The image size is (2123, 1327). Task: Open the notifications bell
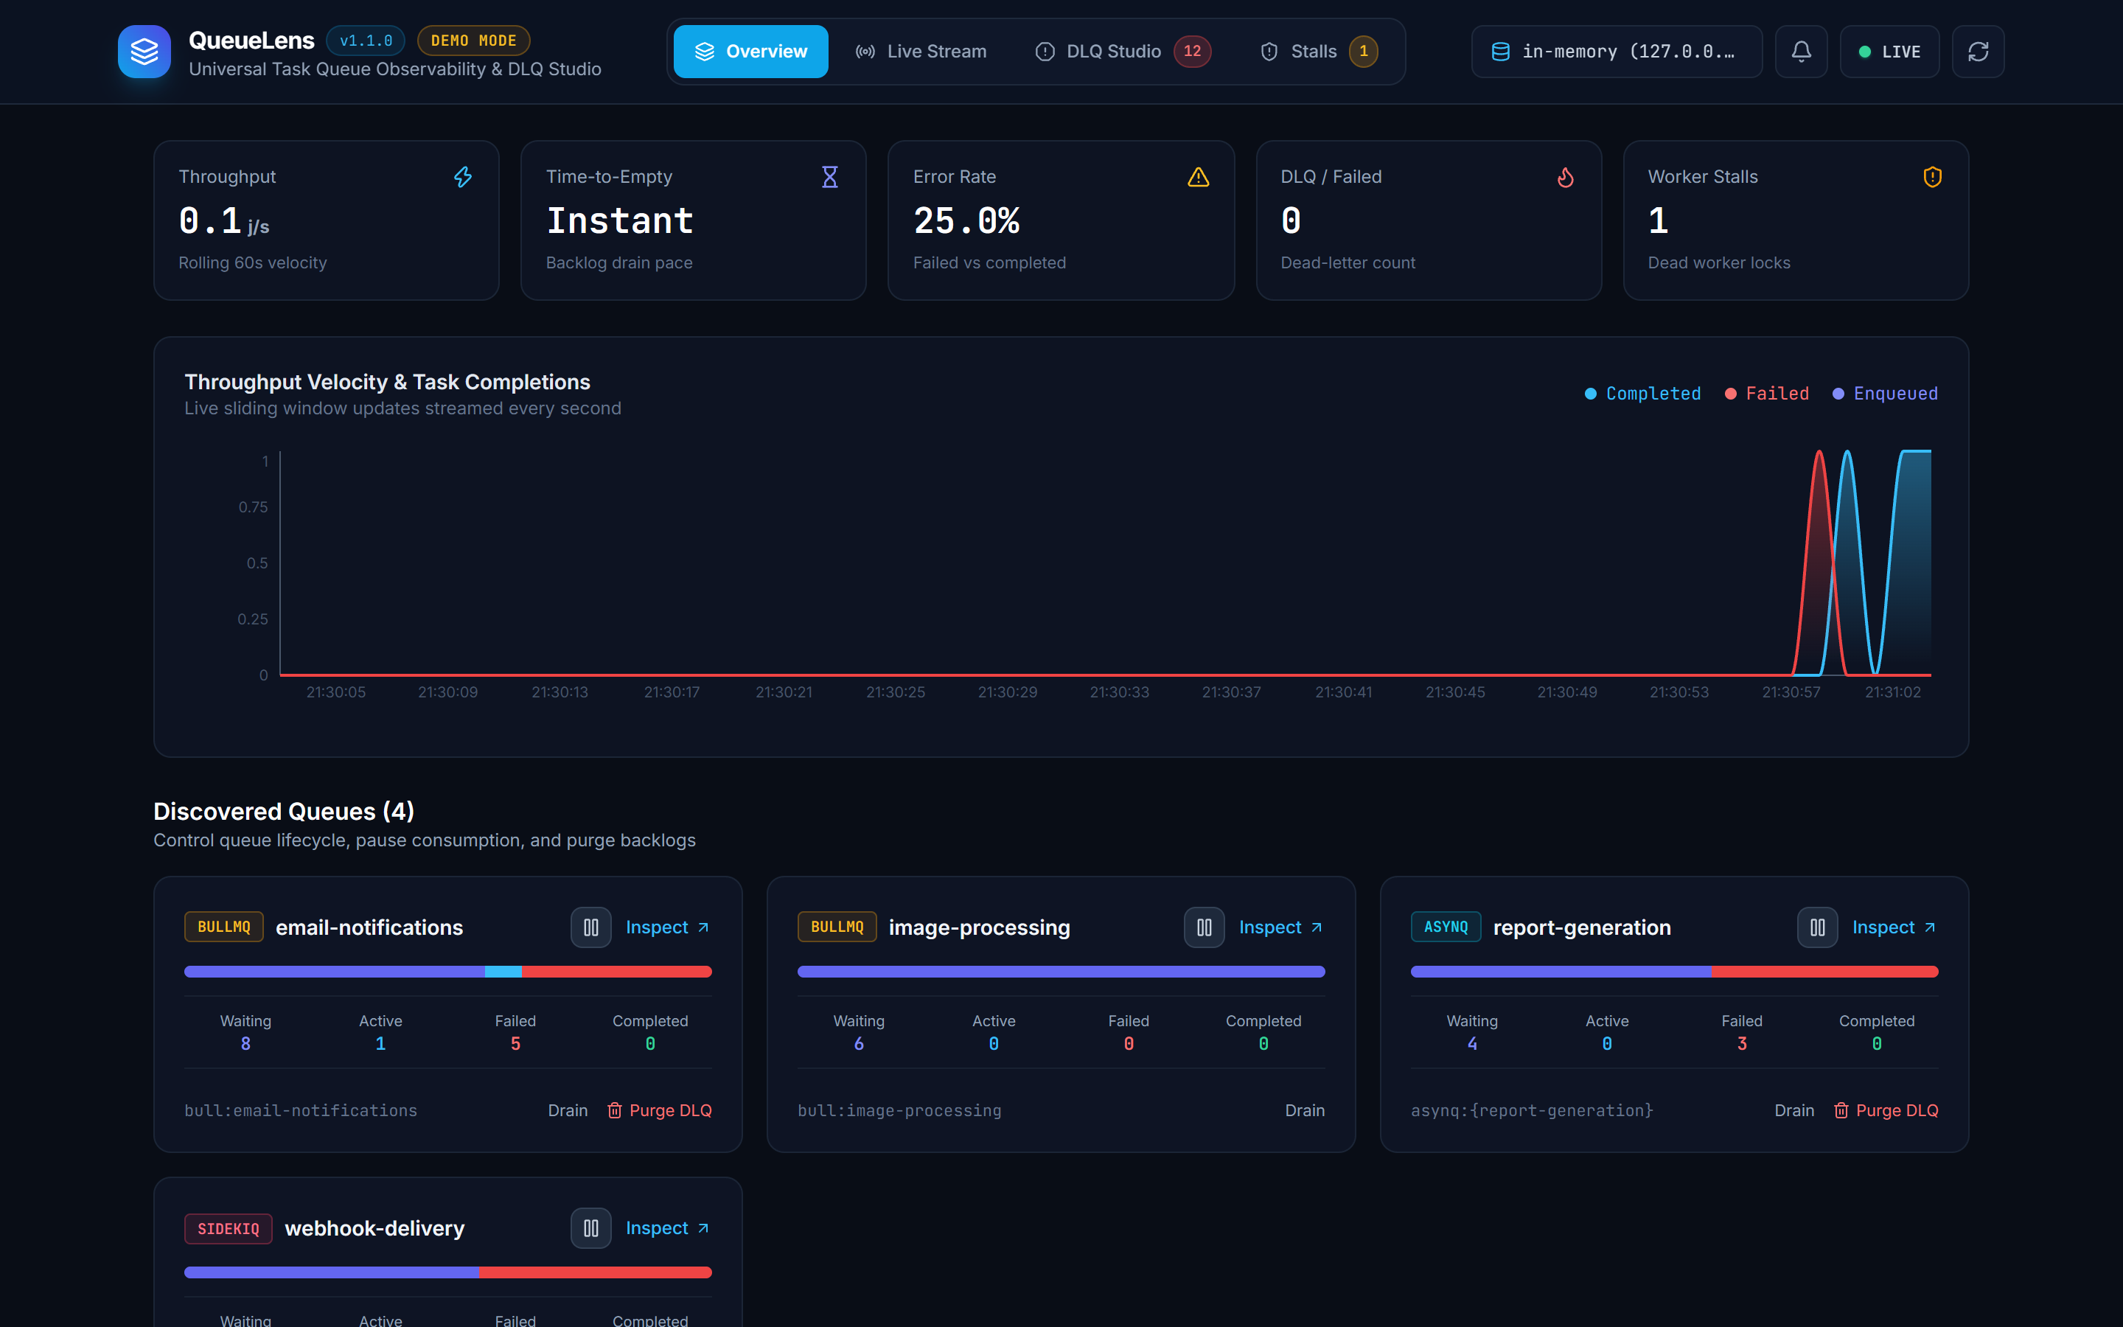(1801, 52)
